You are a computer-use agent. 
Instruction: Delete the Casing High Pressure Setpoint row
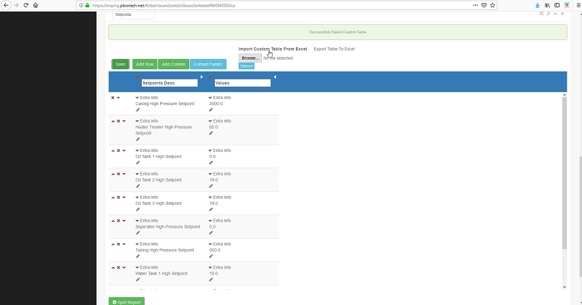tap(113, 97)
